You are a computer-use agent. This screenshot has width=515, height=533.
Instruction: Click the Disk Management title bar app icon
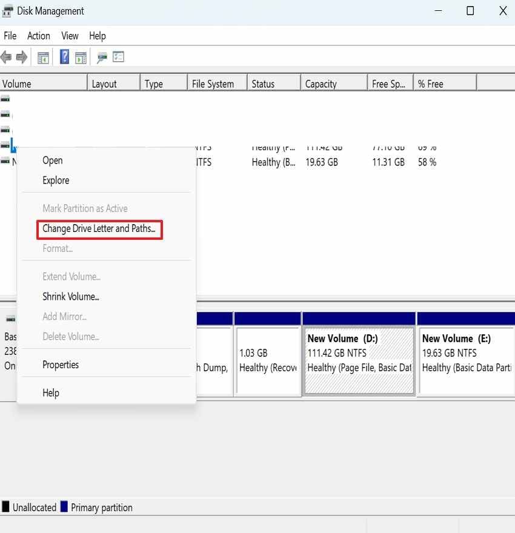click(7, 12)
